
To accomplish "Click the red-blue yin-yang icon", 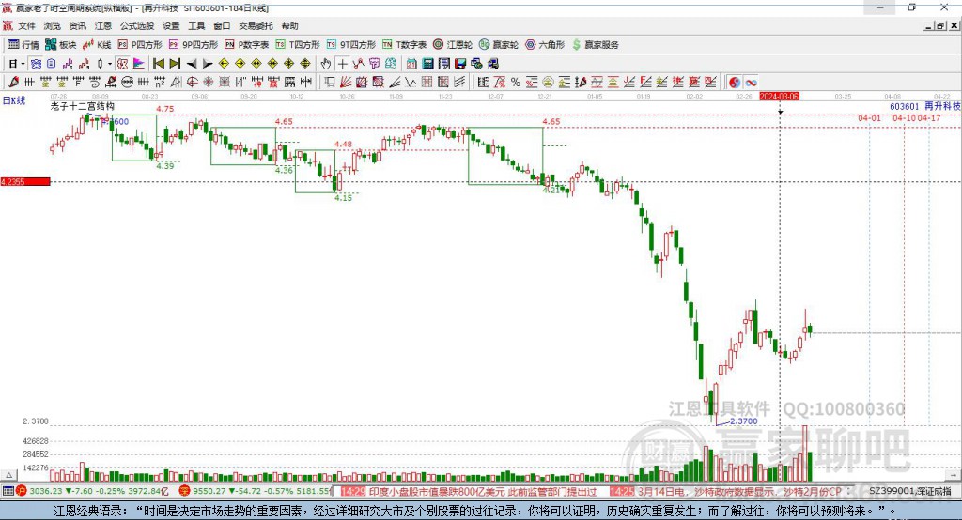I will 735,83.
